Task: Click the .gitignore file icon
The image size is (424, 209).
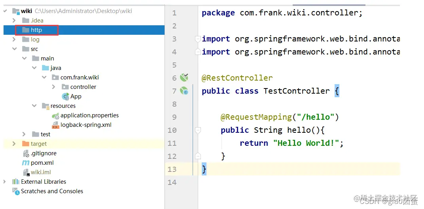Action: pos(26,153)
